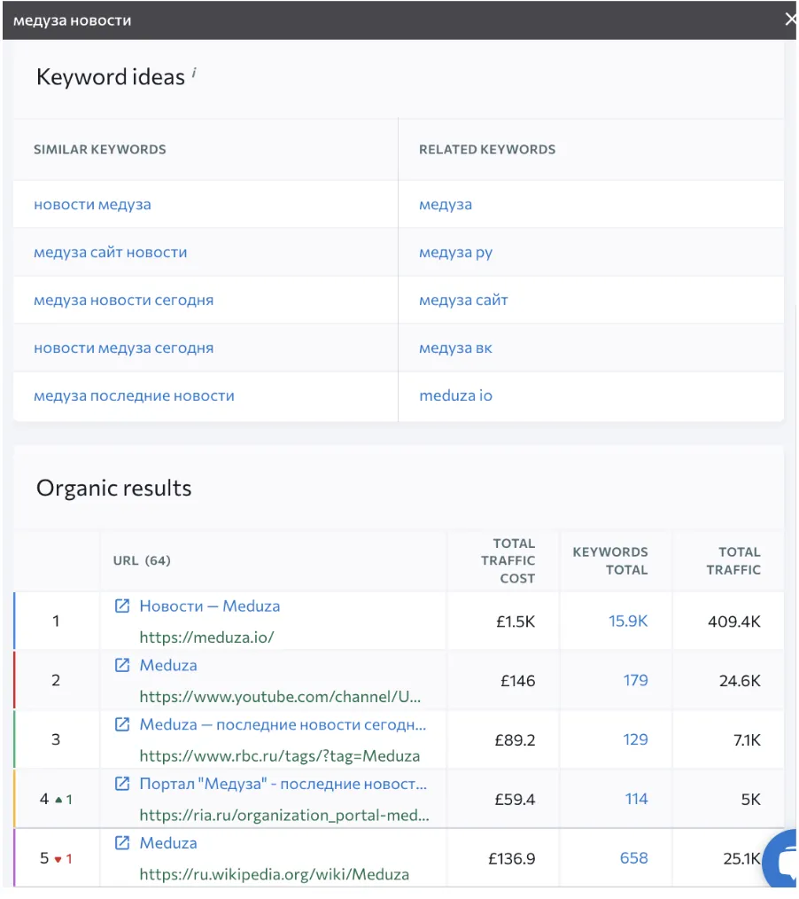Image resolution: width=799 pixels, height=899 pixels.
Task: Click the info icon beside Keyword ideas
Action: (x=194, y=74)
